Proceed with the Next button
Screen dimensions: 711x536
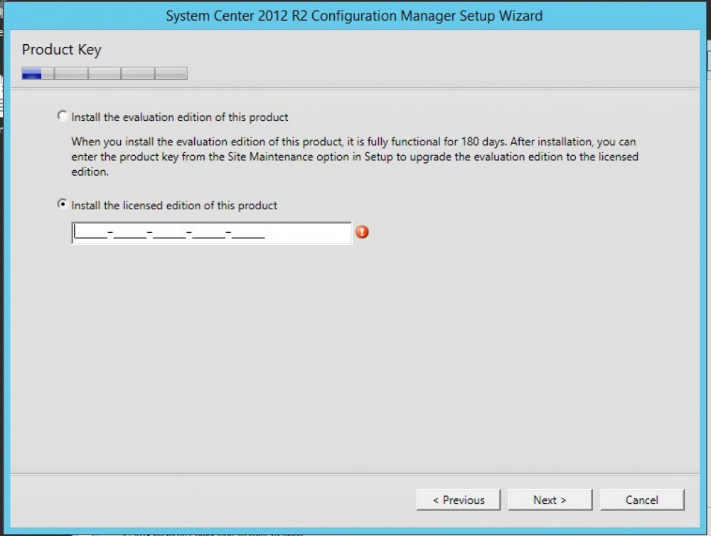(550, 500)
